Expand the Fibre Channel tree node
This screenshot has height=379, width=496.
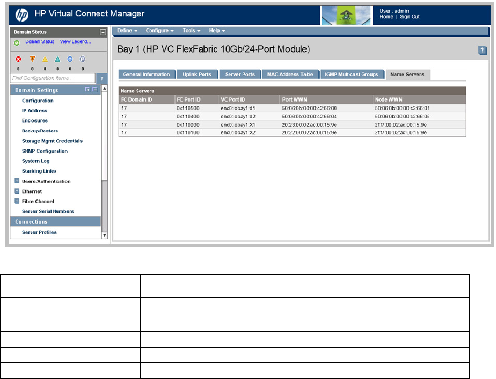click(17, 201)
